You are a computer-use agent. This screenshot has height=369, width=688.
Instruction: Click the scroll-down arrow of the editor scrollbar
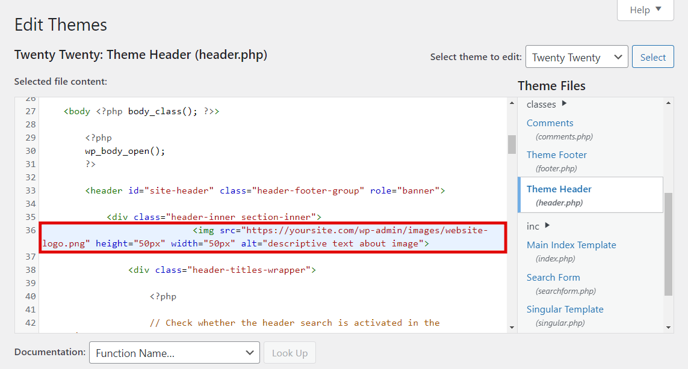pyautogui.click(x=511, y=326)
